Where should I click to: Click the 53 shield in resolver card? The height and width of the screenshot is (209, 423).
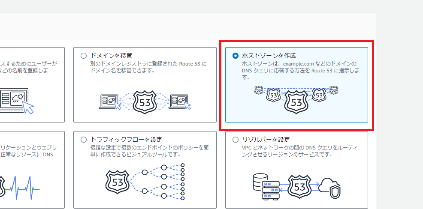(299, 187)
